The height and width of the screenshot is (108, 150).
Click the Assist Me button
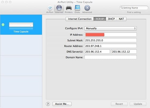[62, 104]
